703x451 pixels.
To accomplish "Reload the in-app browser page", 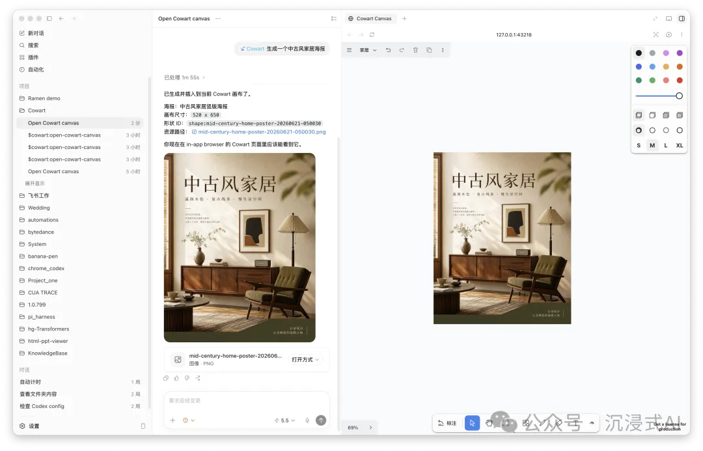I will (x=372, y=34).
